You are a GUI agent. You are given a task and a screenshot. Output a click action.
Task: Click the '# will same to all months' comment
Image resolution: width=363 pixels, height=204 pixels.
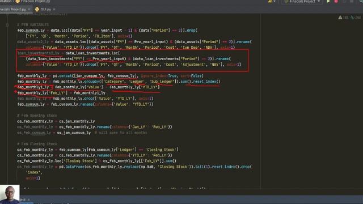coord(121,133)
